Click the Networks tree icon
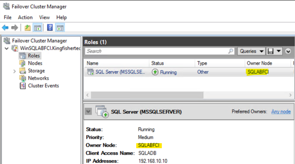The image size is (295, 164). click(22, 78)
